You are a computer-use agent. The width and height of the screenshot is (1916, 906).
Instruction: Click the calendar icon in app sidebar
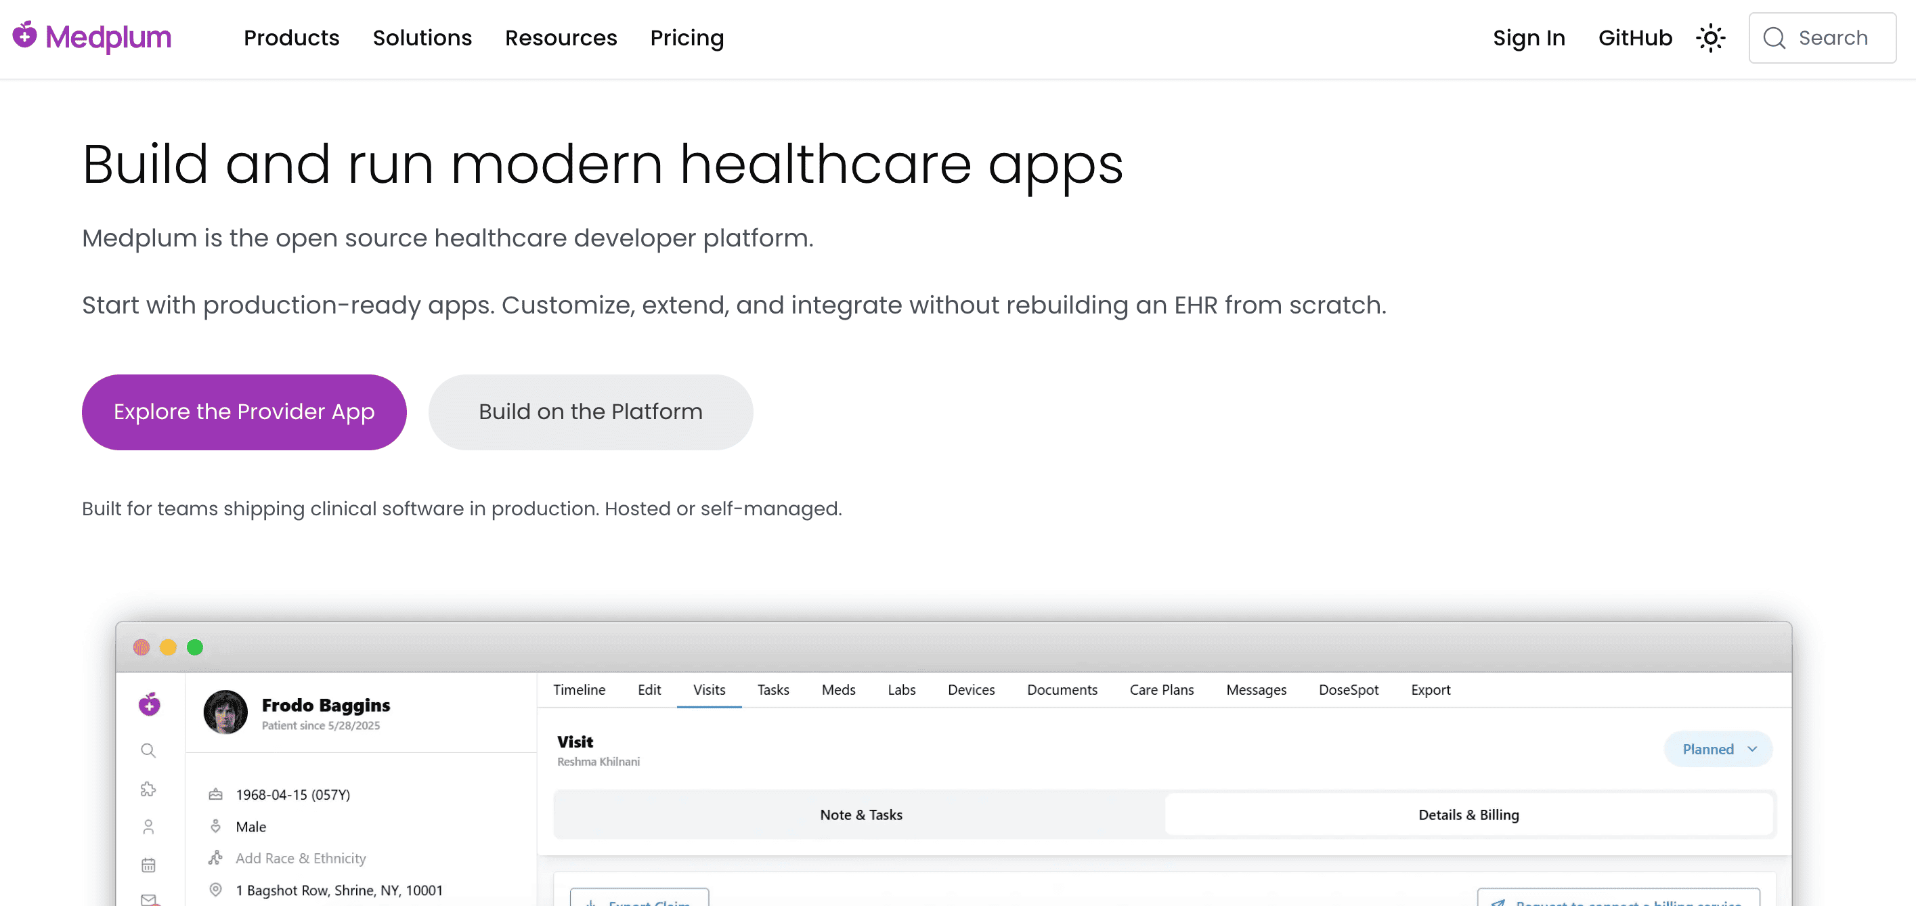(148, 865)
